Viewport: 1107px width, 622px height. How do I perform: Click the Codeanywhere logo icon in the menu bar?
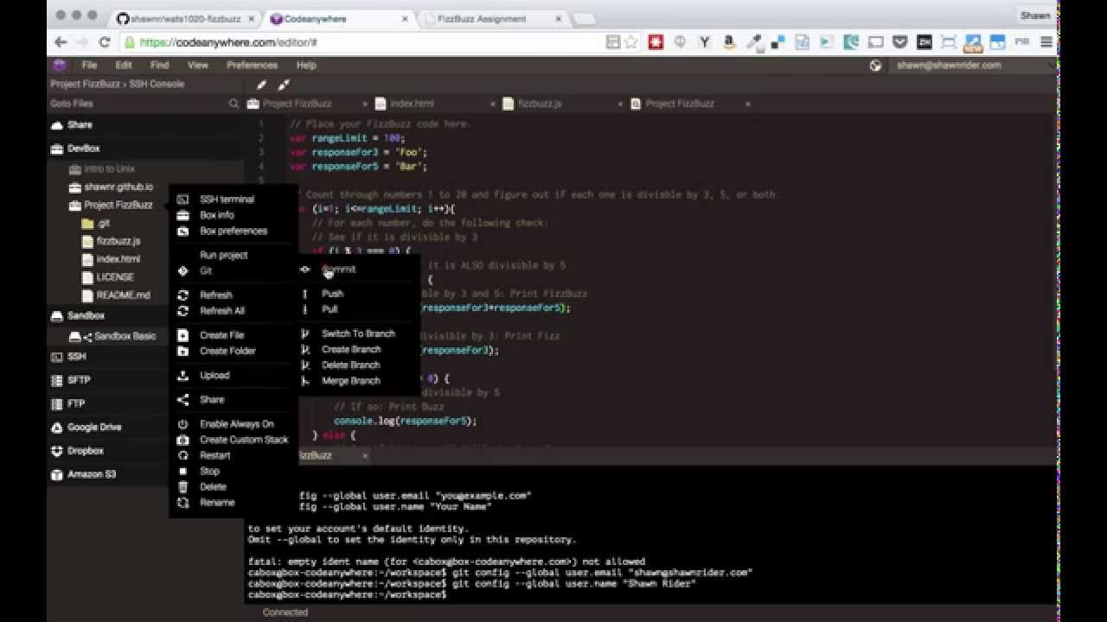(x=59, y=65)
